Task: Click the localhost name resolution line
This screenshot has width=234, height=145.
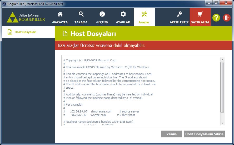Action: [x=98, y=122]
